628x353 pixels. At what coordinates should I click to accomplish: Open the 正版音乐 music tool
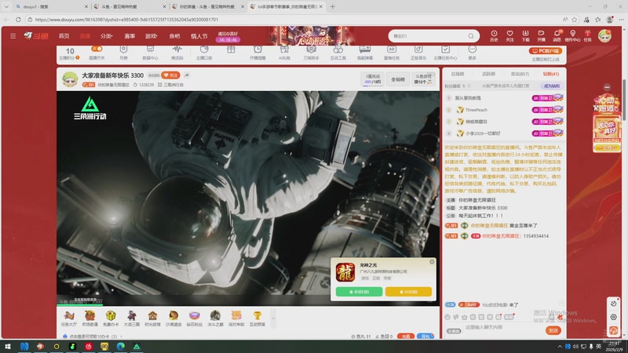click(x=418, y=53)
